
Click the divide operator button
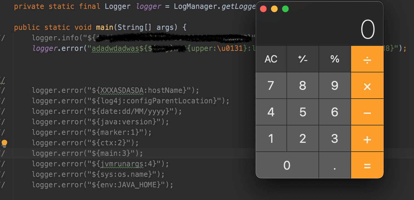(367, 59)
